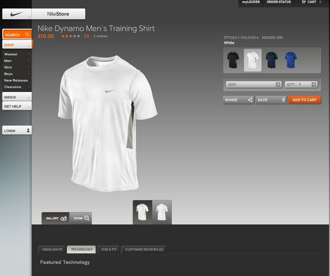This screenshot has height=276, width=330.
Task: Click the zoom magnifier-plus icon
Action: [87, 218]
